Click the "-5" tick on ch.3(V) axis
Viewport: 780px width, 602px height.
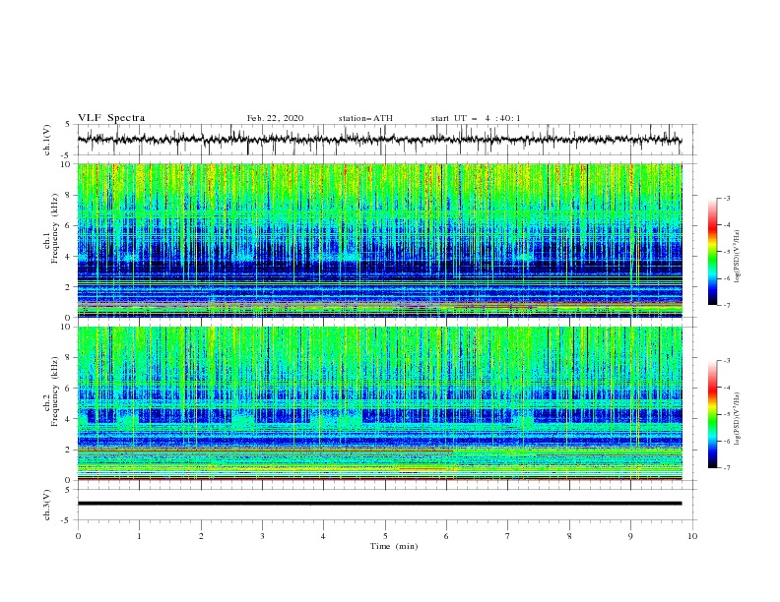point(67,520)
